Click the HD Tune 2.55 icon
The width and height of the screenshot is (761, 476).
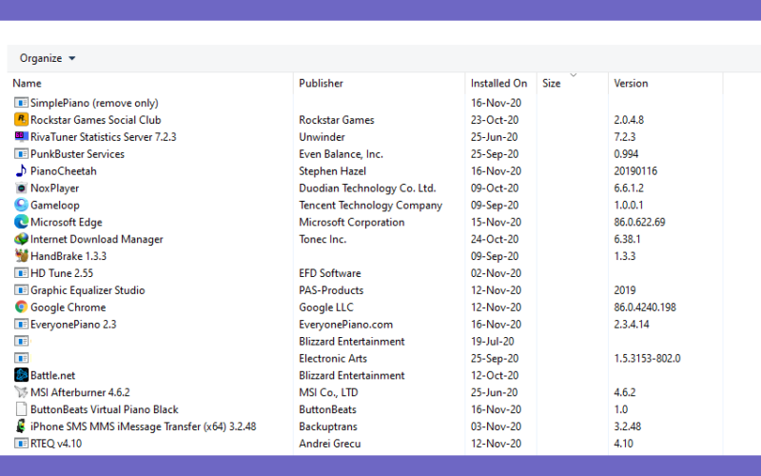tap(21, 273)
